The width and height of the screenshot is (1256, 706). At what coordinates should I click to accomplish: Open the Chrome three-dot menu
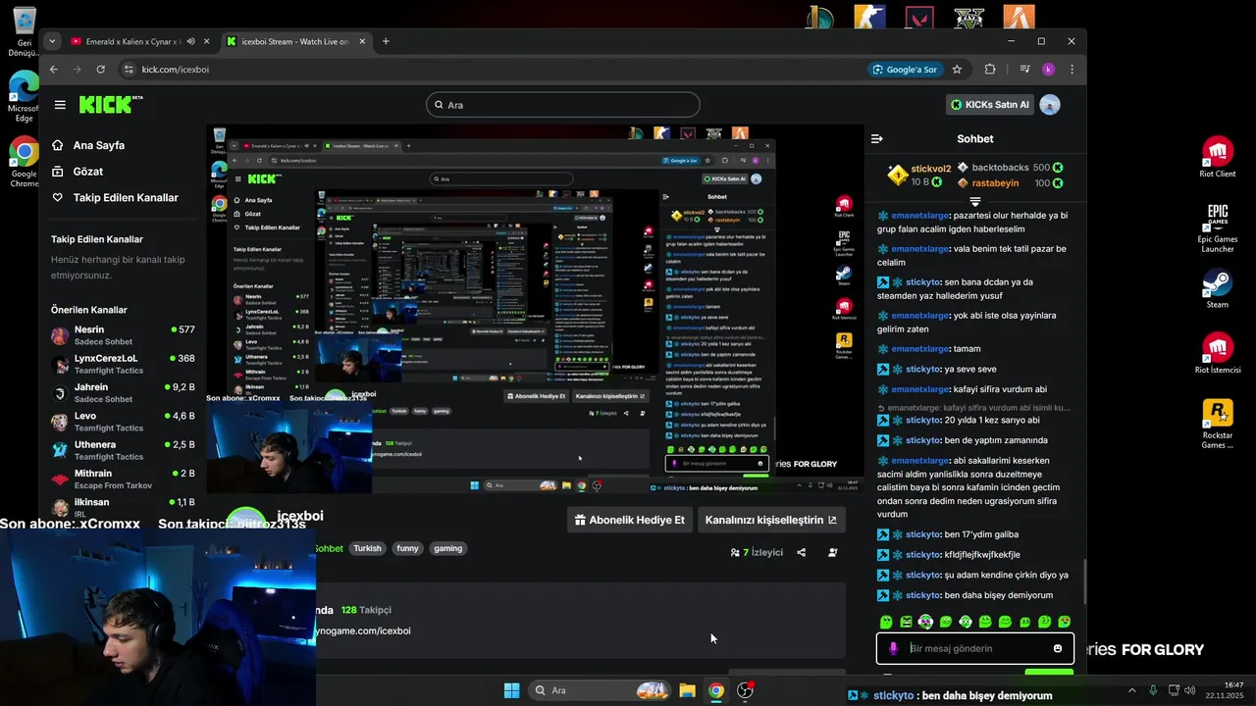[x=1072, y=70]
